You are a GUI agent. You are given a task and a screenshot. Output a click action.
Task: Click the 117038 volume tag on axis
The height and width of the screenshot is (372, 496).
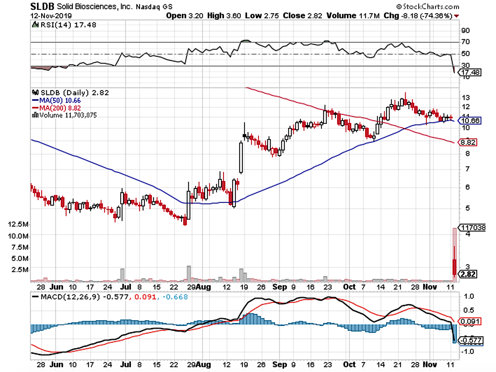click(473, 228)
